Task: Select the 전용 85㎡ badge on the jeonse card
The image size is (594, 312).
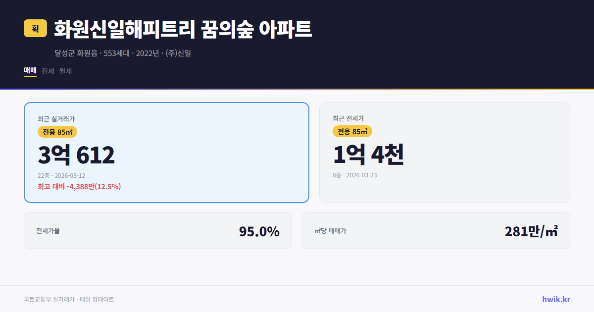Action: (352, 131)
